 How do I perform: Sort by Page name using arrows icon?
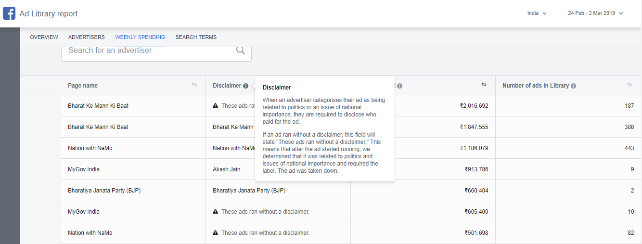[x=194, y=85]
